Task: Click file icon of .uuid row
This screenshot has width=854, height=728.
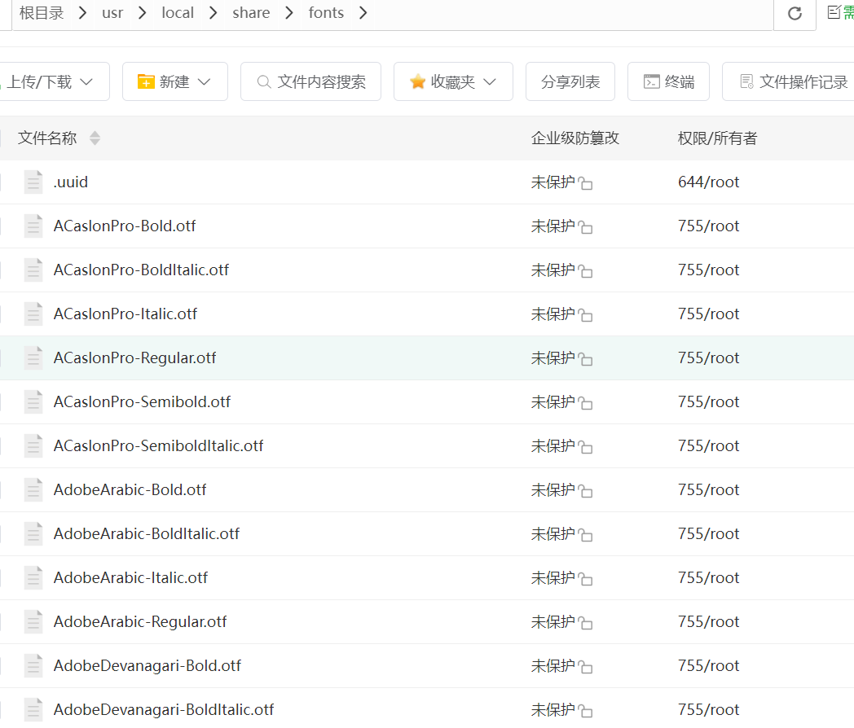Action: coord(33,182)
